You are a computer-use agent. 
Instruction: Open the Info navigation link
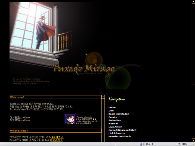coord(111,111)
